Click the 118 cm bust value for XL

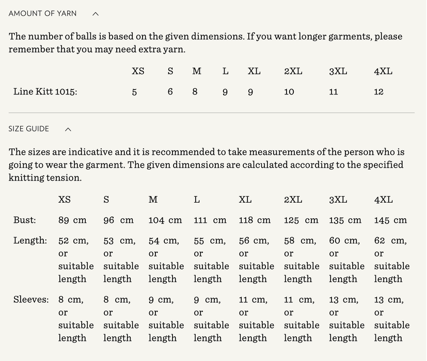pyautogui.click(x=255, y=220)
